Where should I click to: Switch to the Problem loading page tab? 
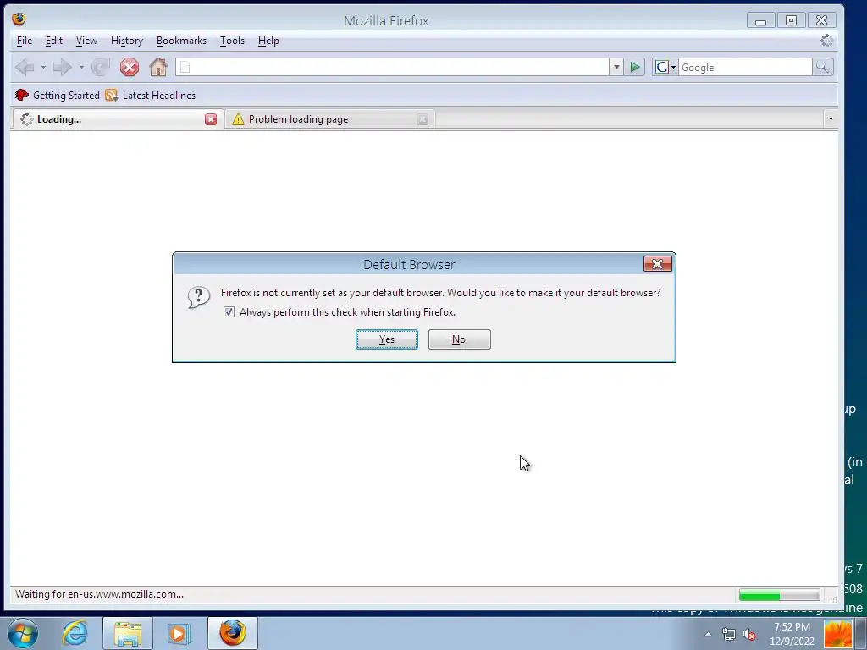[329, 119]
